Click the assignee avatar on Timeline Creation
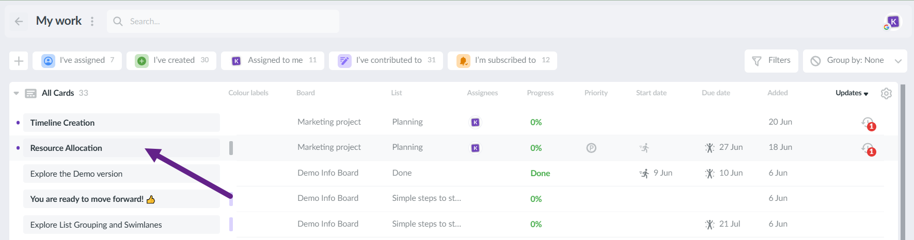The image size is (914, 240). (x=476, y=123)
